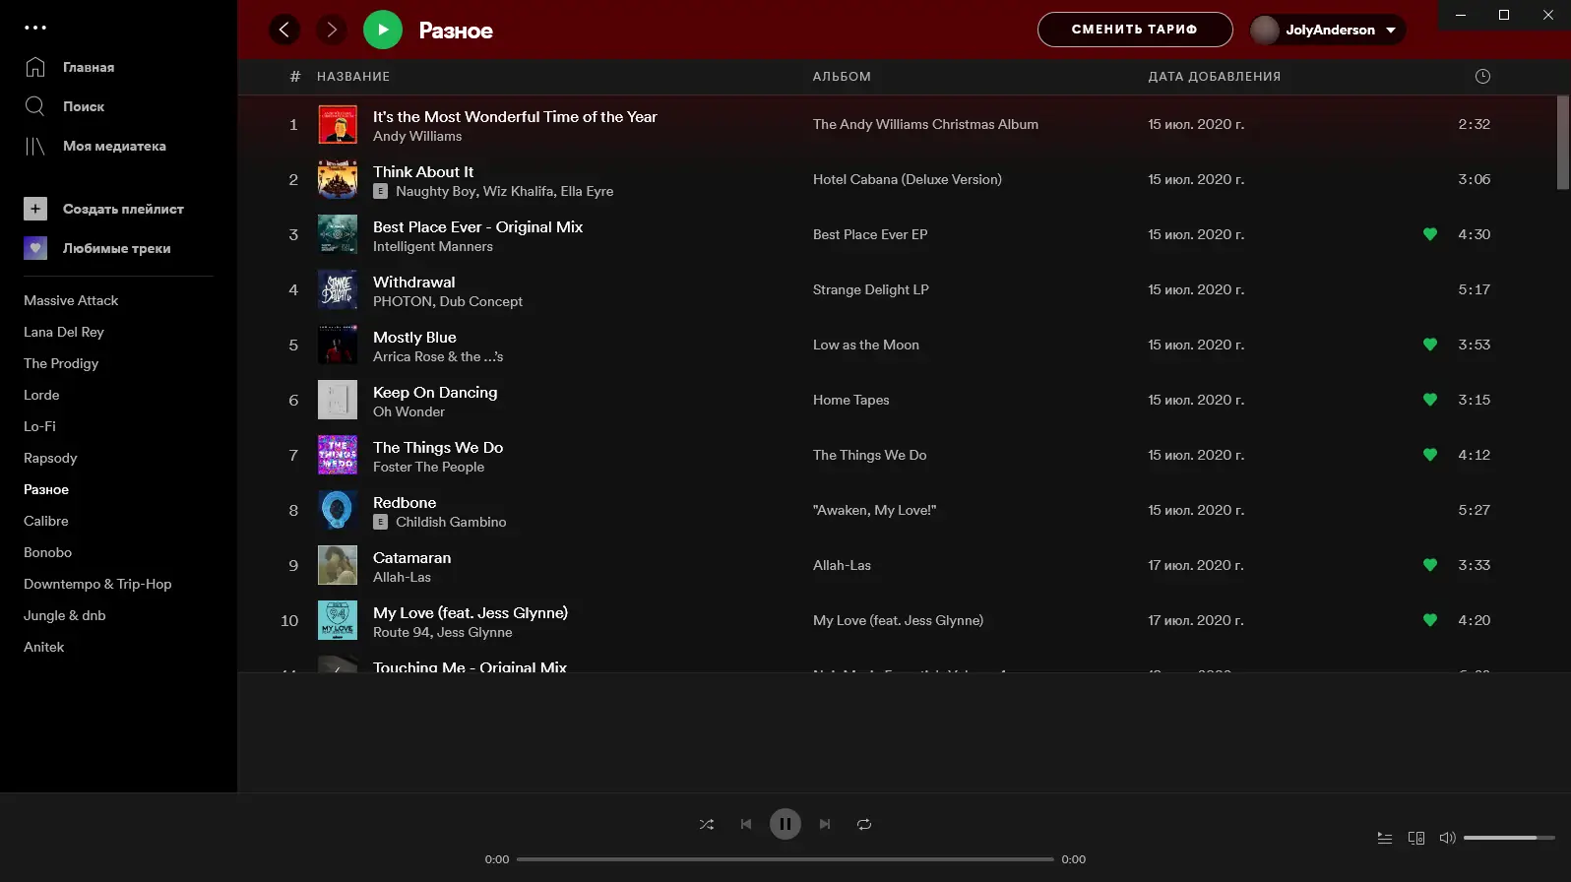
Task: Open Lo-Fi playlist
Action: (x=39, y=426)
